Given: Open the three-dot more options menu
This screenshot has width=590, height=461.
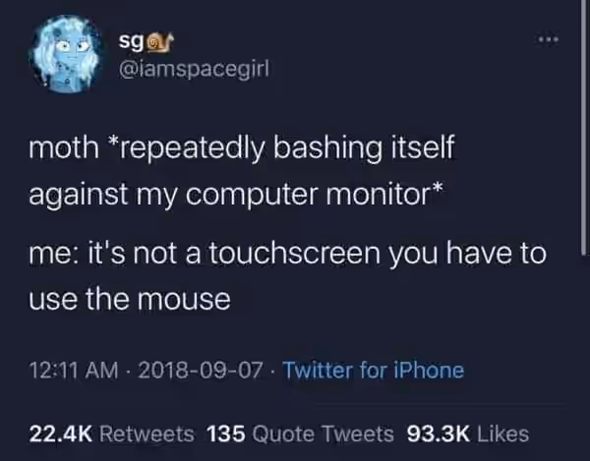Looking at the screenshot, I should click(548, 39).
